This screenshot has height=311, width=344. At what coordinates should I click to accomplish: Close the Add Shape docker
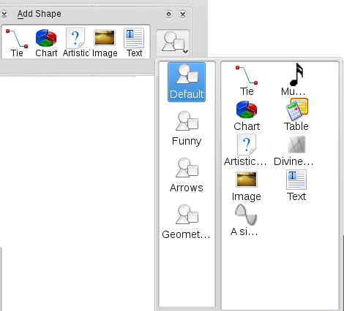(183, 14)
